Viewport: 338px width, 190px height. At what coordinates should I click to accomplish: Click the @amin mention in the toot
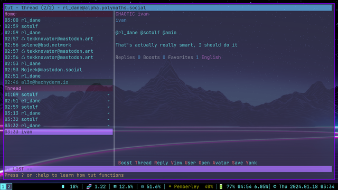pyautogui.click(x=170, y=33)
